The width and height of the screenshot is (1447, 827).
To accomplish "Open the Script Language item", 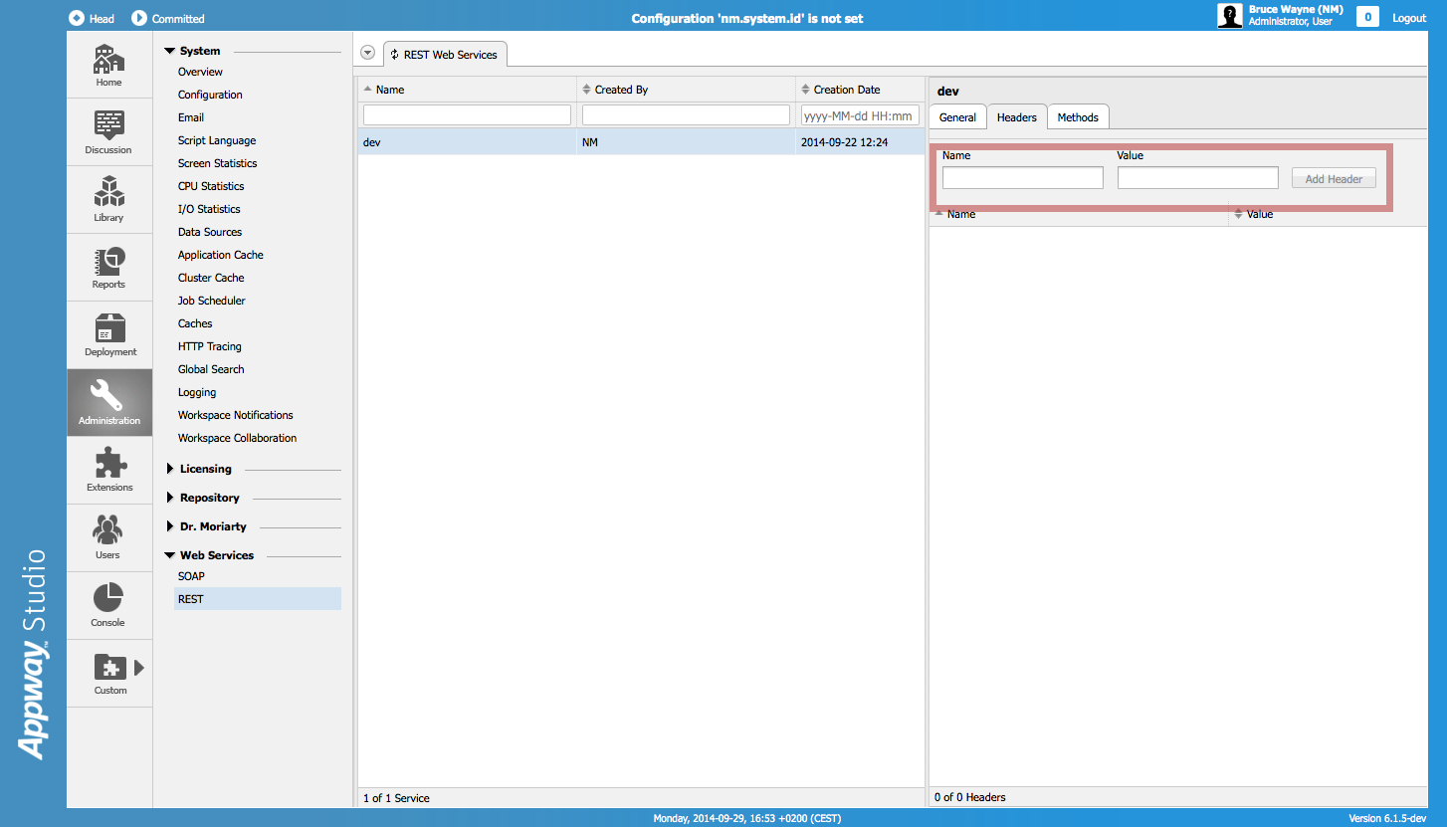I will (x=217, y=140).
